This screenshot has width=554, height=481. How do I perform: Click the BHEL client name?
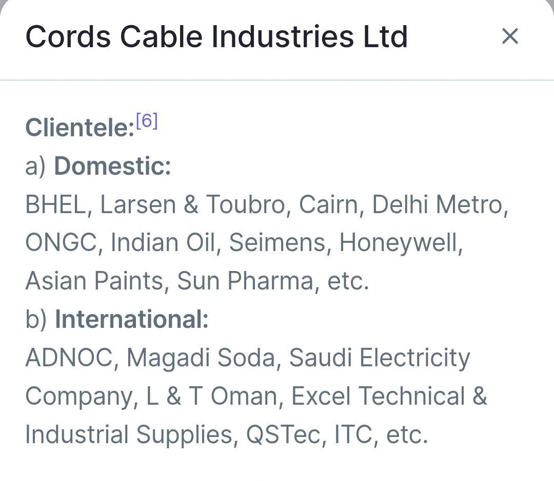click(55, 205)
